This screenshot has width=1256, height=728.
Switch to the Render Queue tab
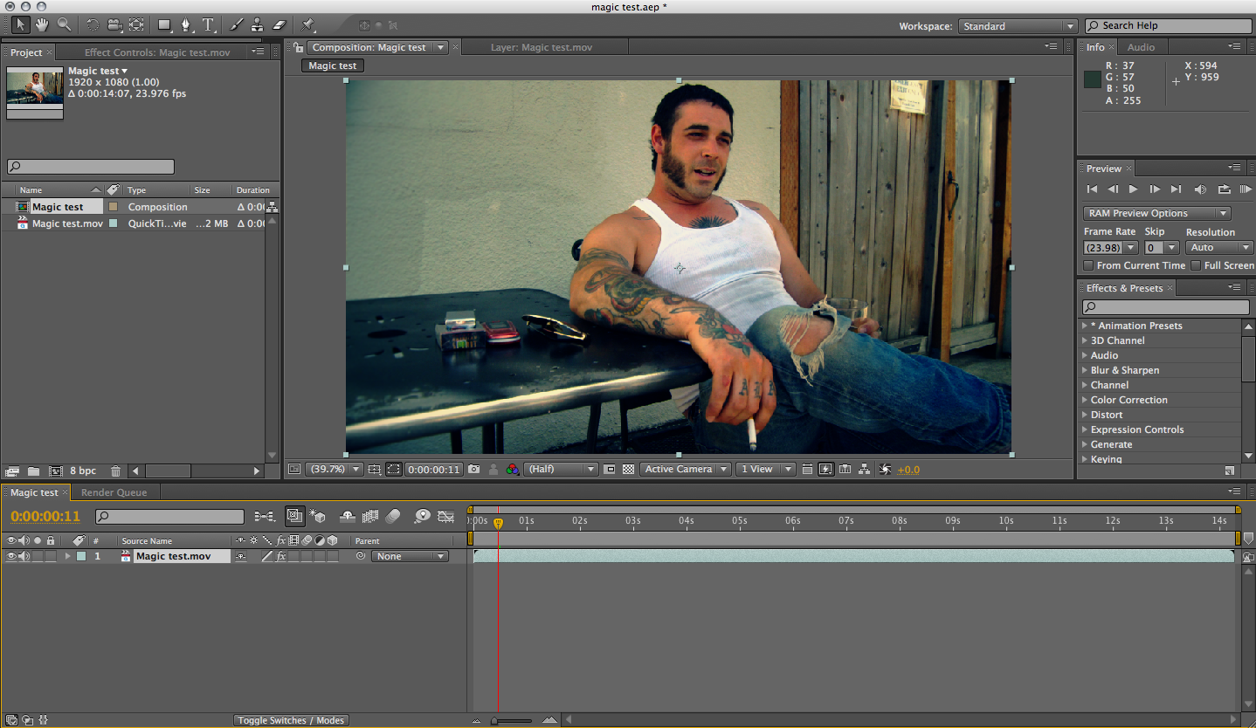coord(114,492)
